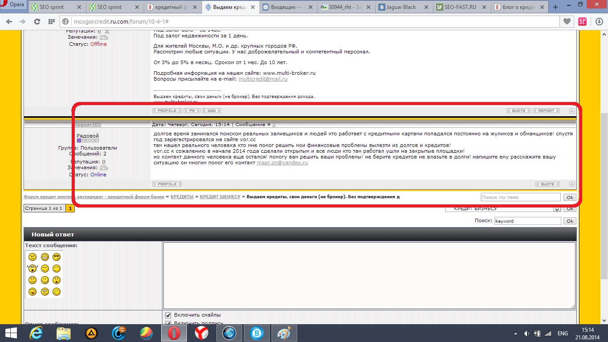Add page to bookmarks with heart icon
Image resolution: width=608 pixels, height=342 pixels.
(567, 21)
